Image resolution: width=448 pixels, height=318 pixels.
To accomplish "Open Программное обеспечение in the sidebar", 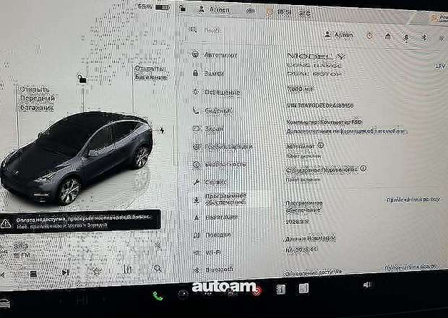I will [220, 199].
